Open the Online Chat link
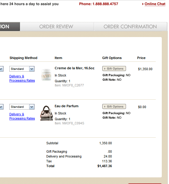 pyautogui.click(x=155, y=4)
